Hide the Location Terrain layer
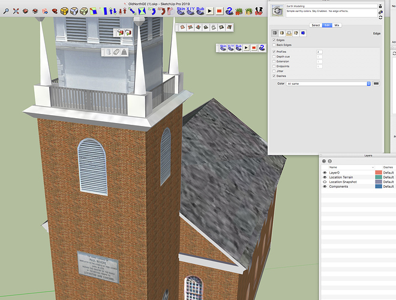The image size is (396, 300). click(325, 177)
